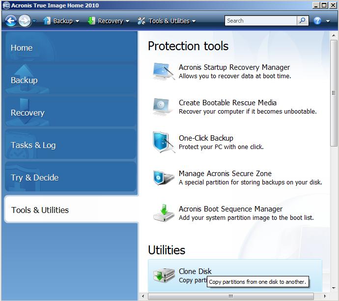Screen dimensions: 339x301
Task: Click the blue Back navigation arrow
Action: tap(11, 21)
